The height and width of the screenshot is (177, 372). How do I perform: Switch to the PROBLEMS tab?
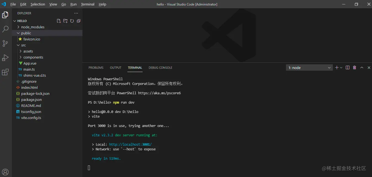pyautogui.click(x=96, y=68)
